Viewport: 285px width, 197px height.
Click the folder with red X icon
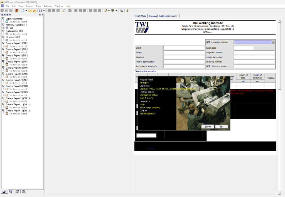pyautogui.click(x=34, y=11)
